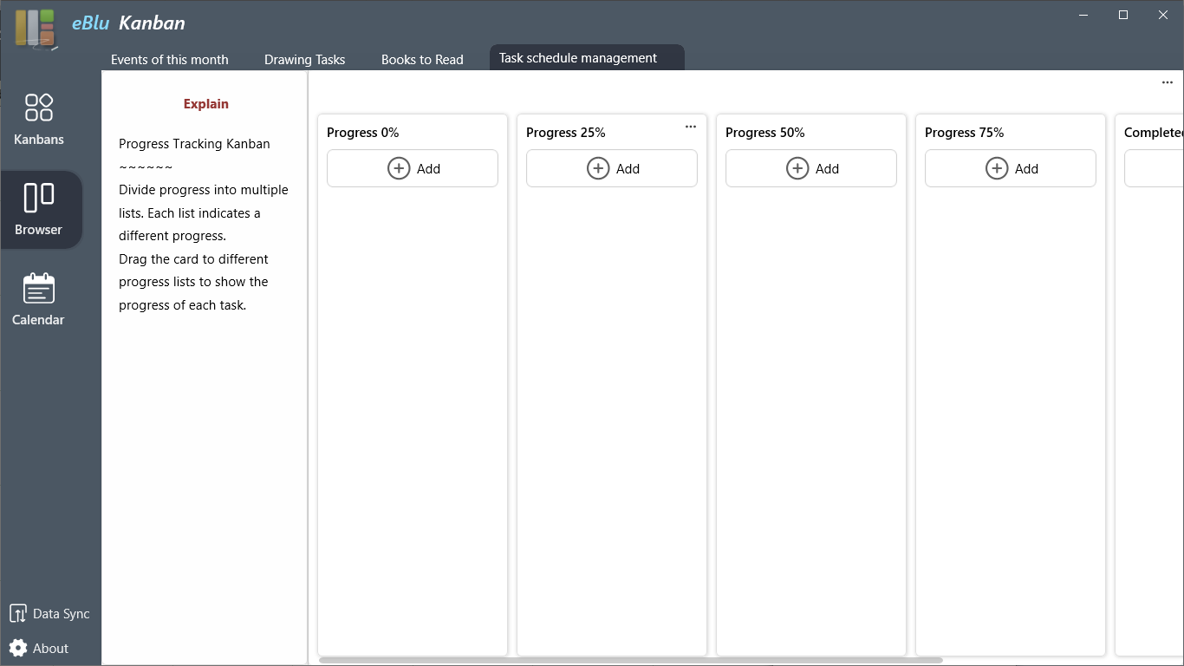The height and width of the screenshot is (666, 1184).
Task: Add a card to Progress 75% list
Action: tap(1011, 168)
